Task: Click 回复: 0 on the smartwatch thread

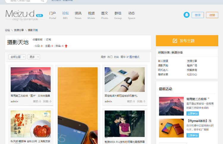Action: coord(141,101)
